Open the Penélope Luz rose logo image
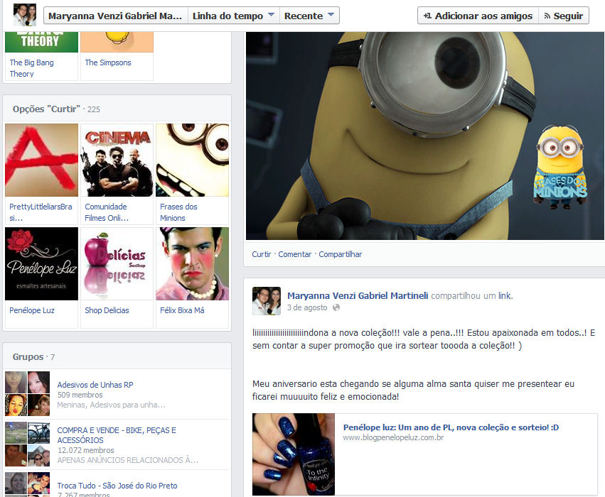Viewport: 605px width, 497px height. pyautogui.click(x=41, y=263)
